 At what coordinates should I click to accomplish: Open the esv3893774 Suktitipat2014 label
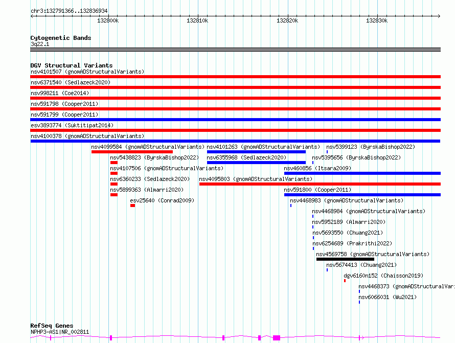coord(72,125)
